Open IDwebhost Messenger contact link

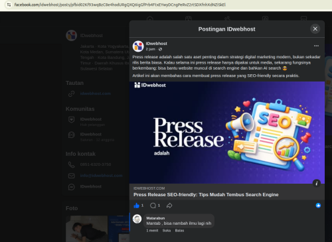point(91,186)
